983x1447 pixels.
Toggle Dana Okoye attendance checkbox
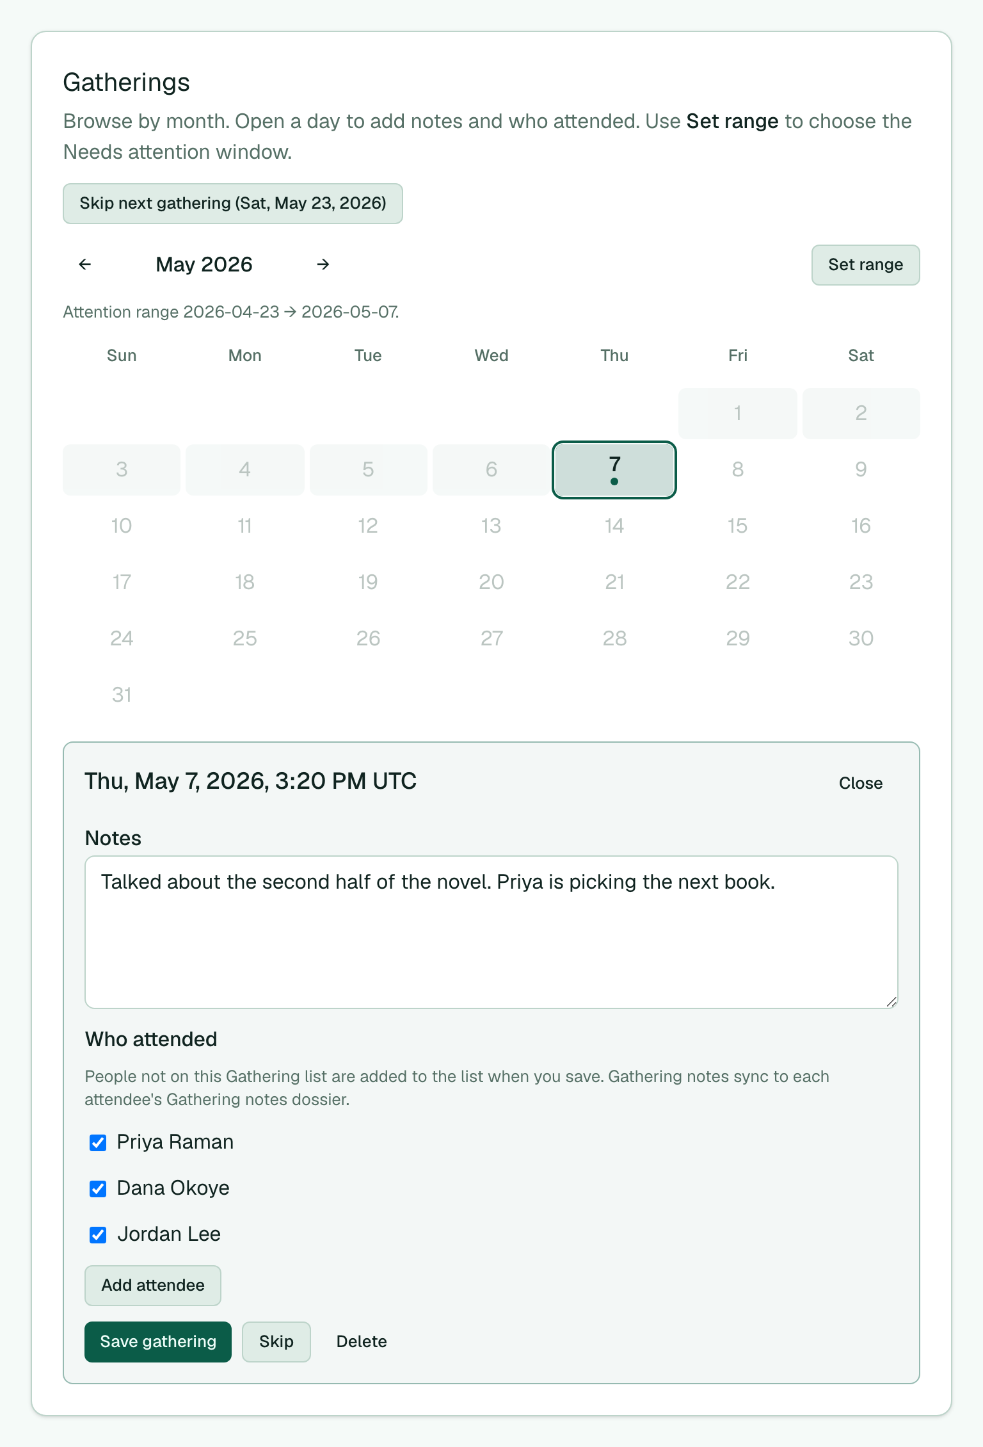[98, 1189]
